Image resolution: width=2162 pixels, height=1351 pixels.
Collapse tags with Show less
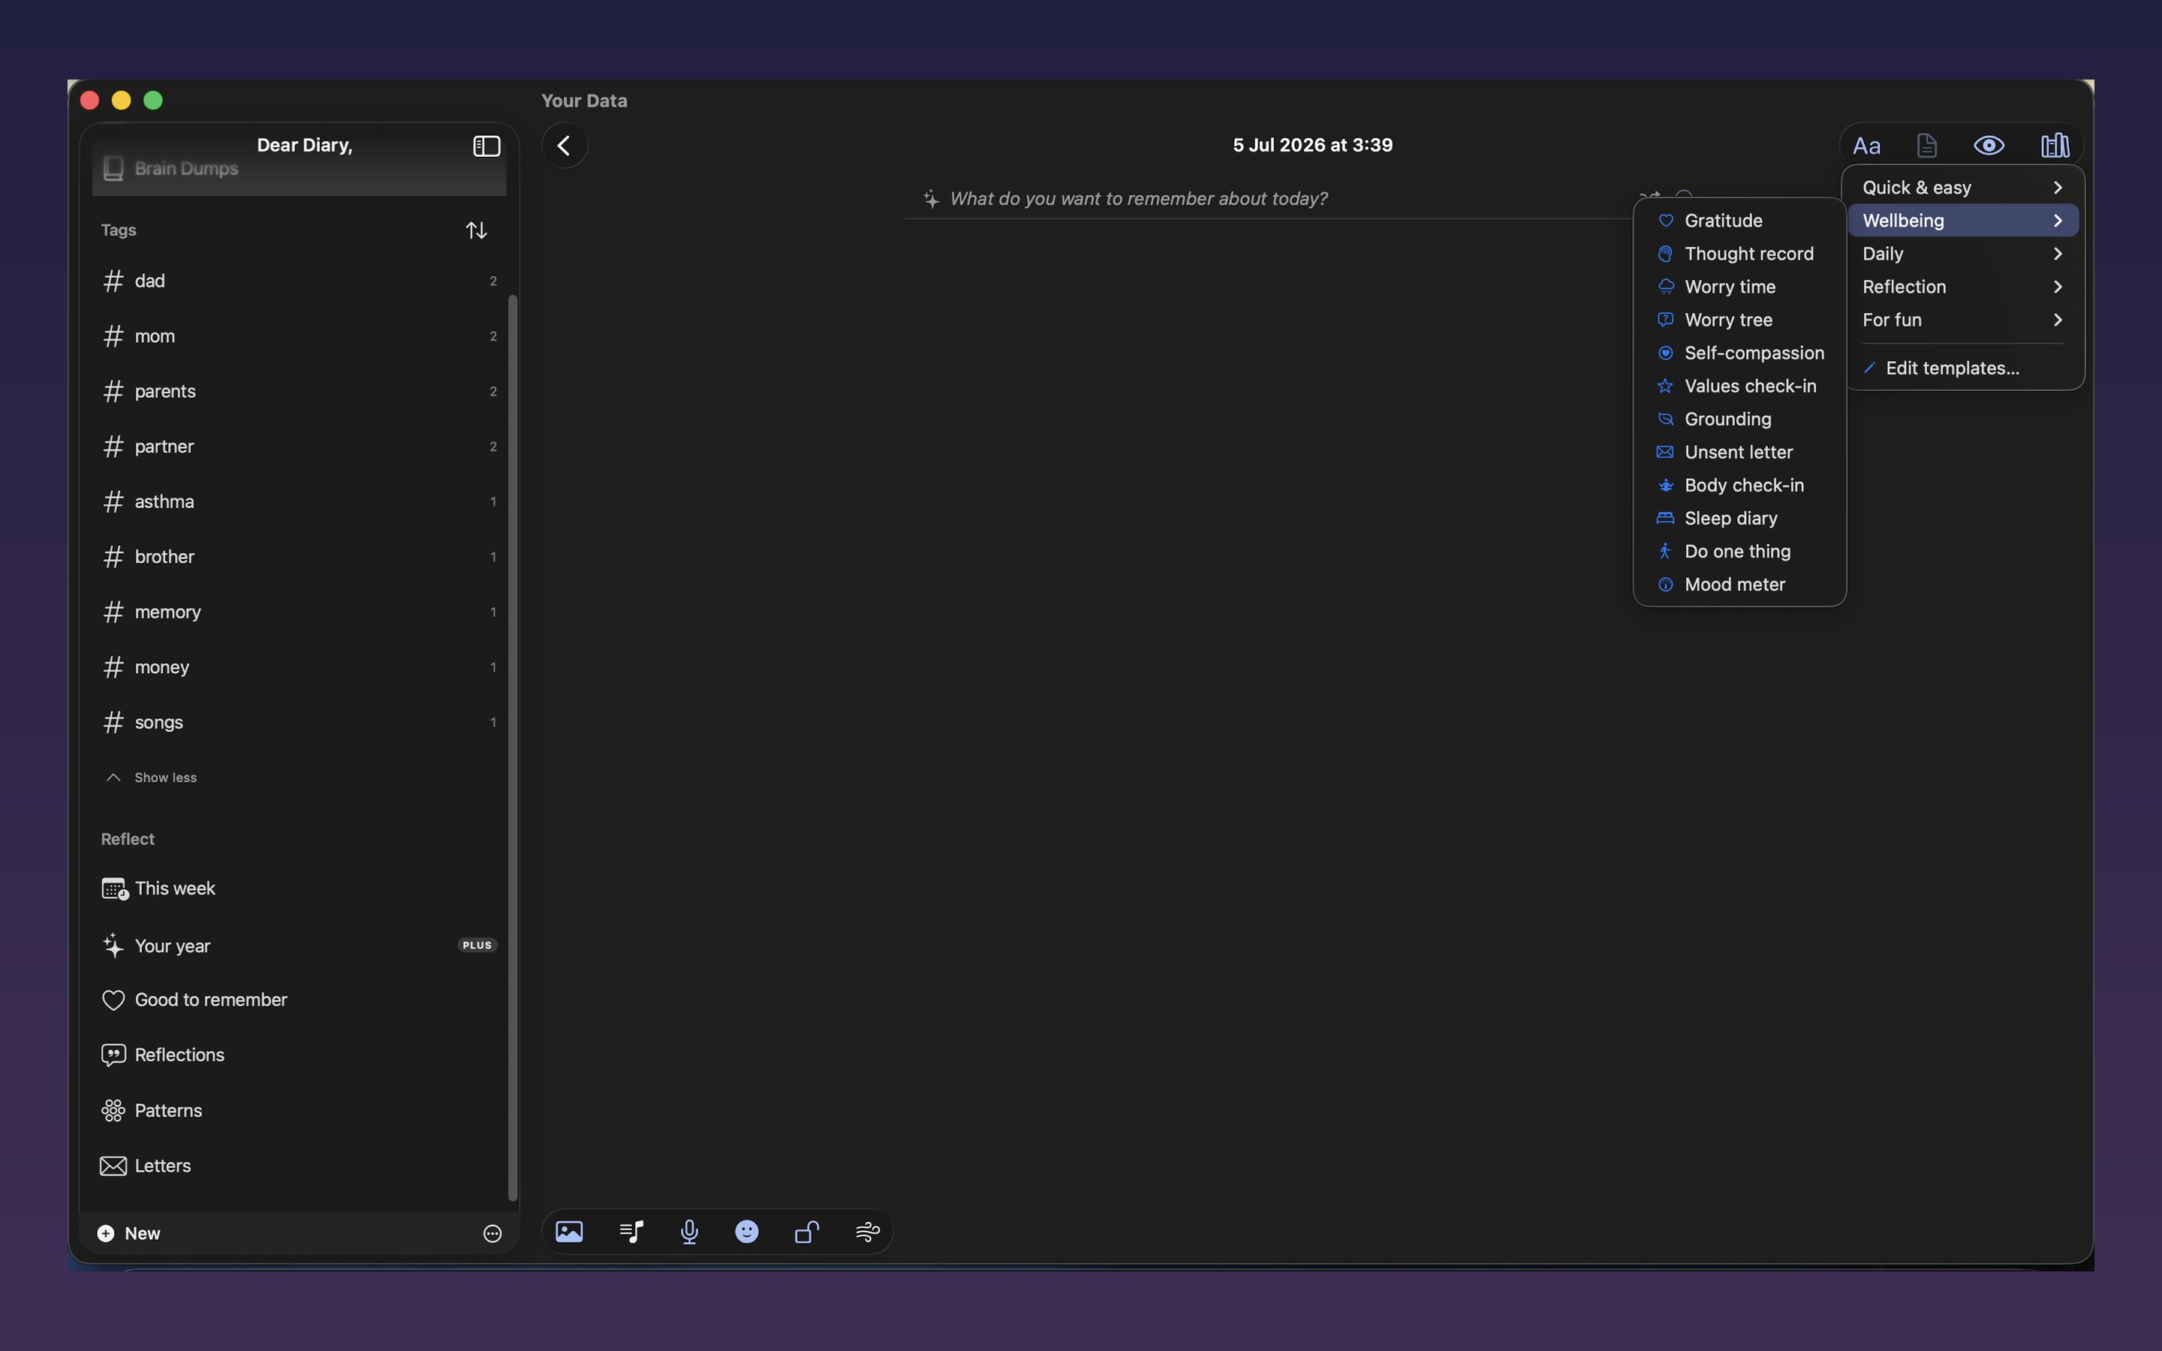click(152, 778)
